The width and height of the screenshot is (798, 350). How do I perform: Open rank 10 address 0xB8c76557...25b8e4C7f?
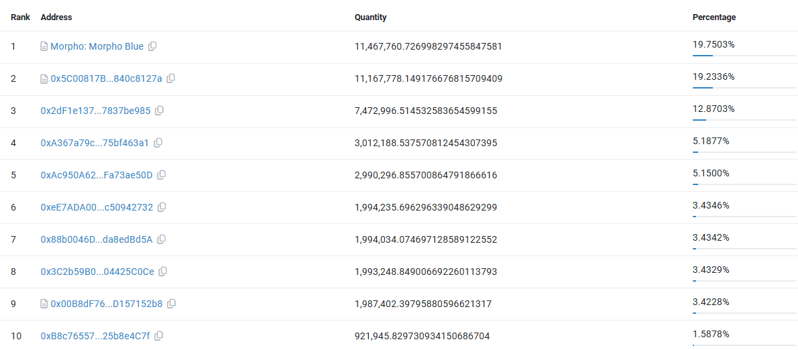95,336
